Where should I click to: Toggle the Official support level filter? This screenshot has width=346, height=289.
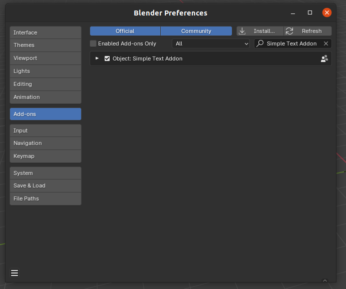(125, 31)
